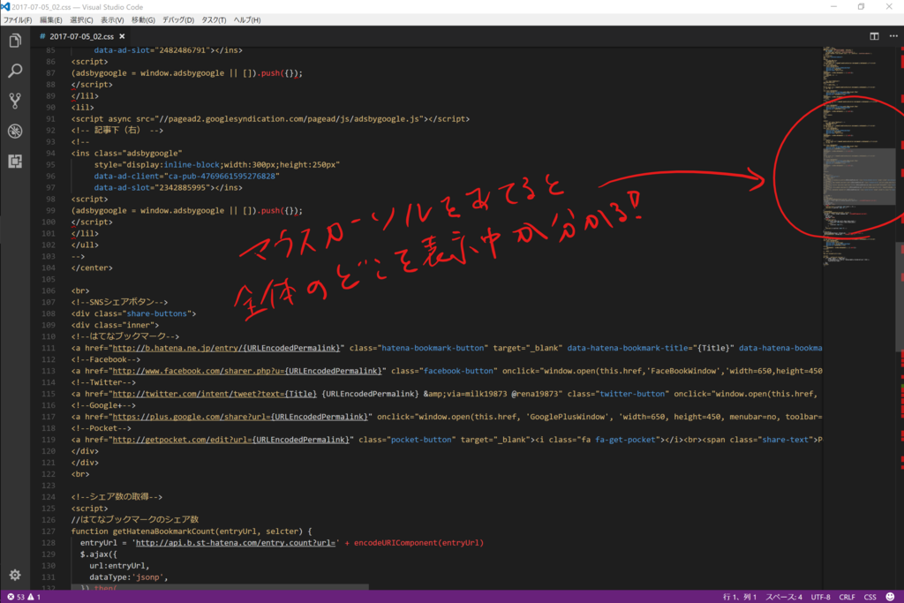Click the vertical scrollbar thumb of editor
The width and height of the screenshot is (904, 603).
(900, 297)
